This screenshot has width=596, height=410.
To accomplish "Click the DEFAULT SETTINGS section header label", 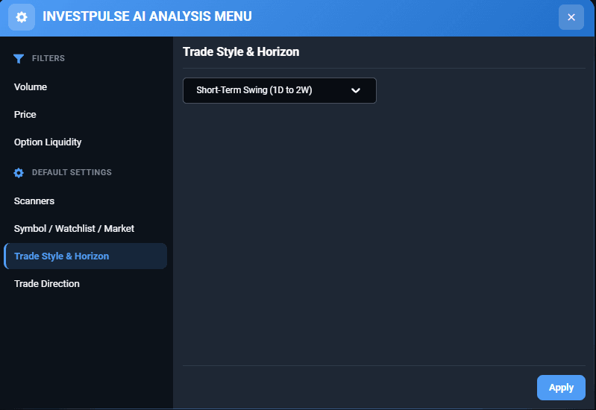I will 72,172.
